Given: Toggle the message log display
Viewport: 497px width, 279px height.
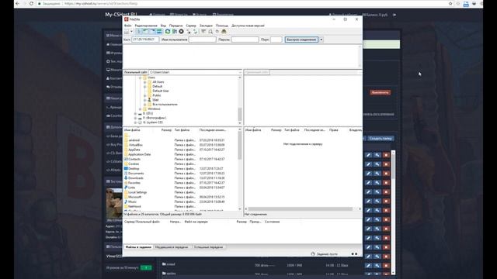Looking at the screenshot, I should click(139, 32).
